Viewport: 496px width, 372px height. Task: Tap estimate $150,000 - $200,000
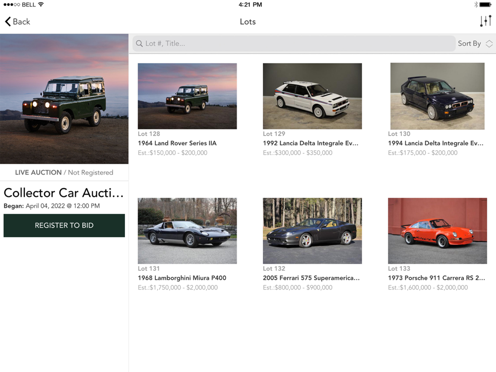point(173,153)
